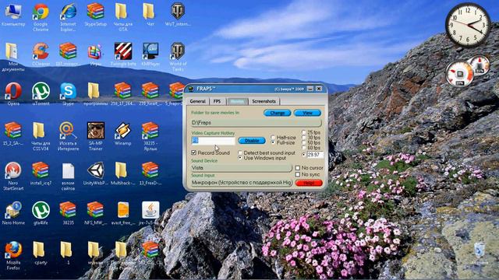Select the gta4life torrent icon
The image size is (499, 280).
(x=41, y=213)
